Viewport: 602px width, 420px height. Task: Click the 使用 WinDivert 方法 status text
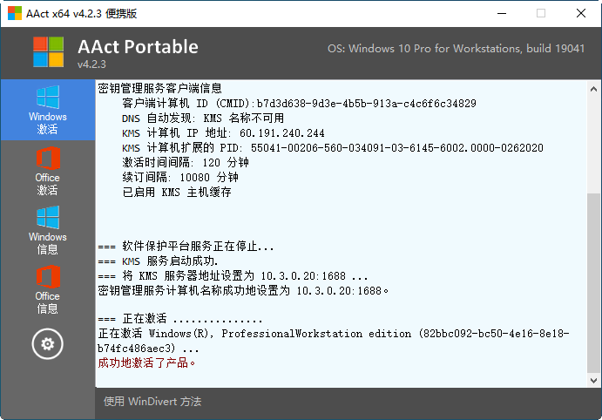(152, 402)
